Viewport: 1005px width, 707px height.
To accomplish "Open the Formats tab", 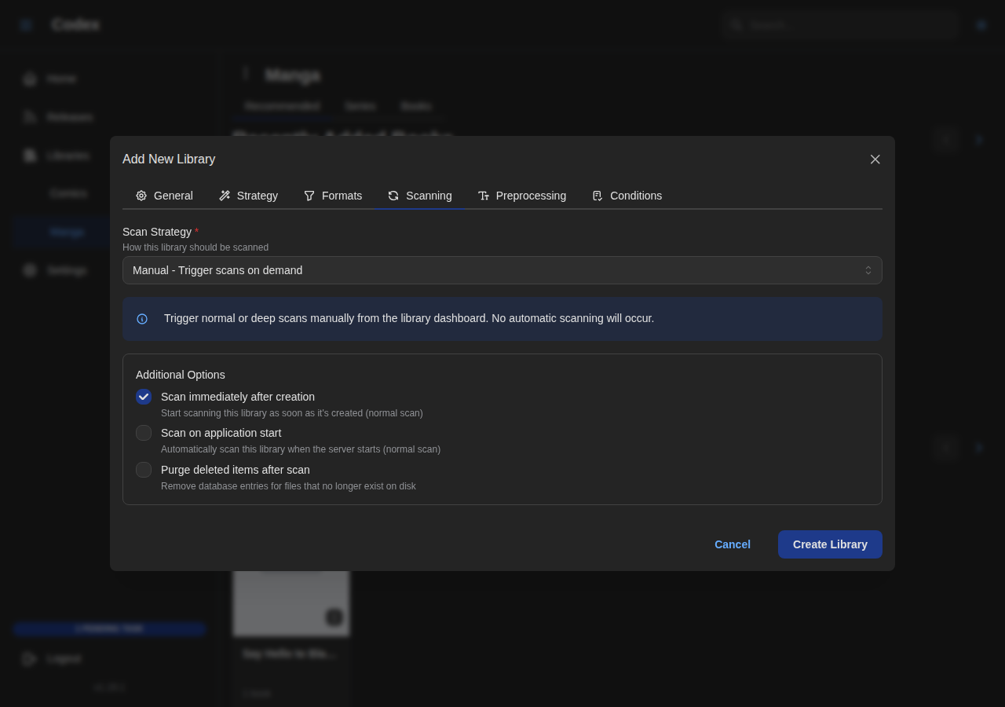I will tap(333, 196).
